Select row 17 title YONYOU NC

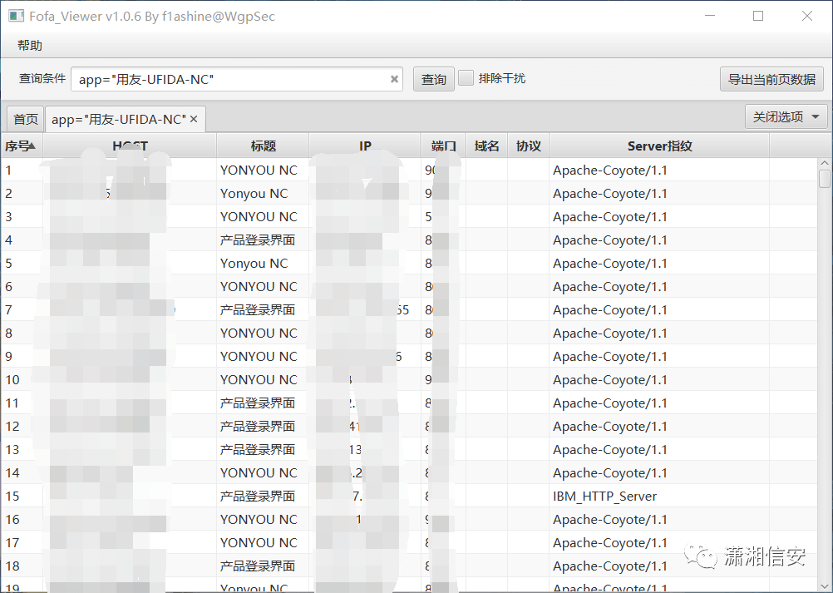[259, 542]
